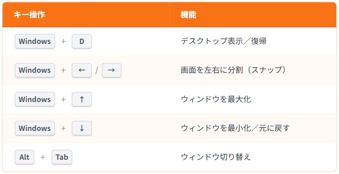Click the slash between the arrow keys
339x174 pixels.
point(97,70)
